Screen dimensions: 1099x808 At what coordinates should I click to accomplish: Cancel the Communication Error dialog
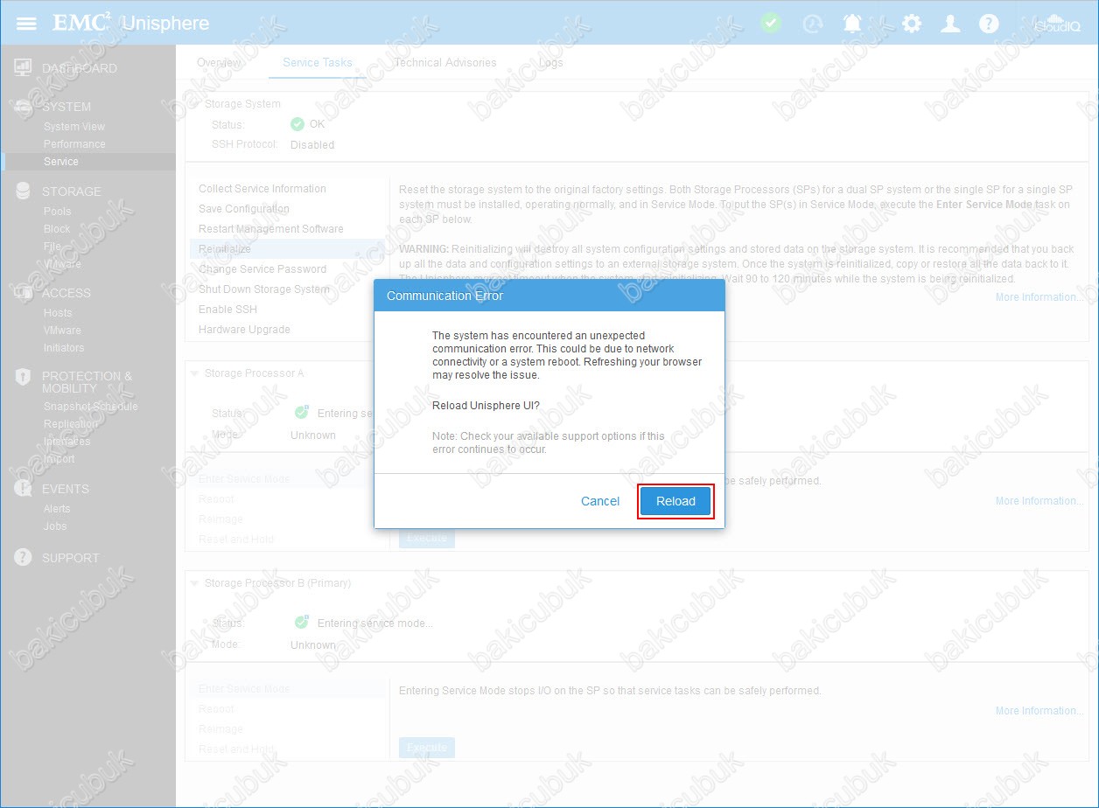click(x=600, y=501)
